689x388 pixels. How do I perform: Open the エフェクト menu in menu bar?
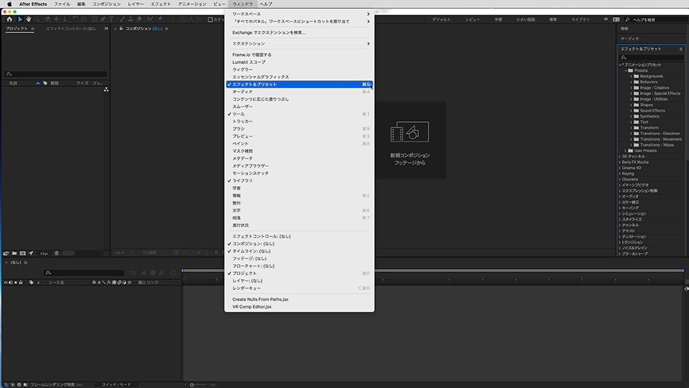pos(161,4)
